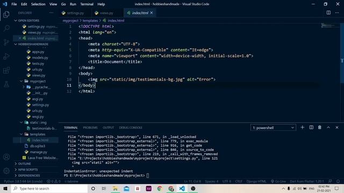Image resolution: width=344 pixels, height=193 pixels.
Task: Open db.sqlite3 in the file tree
Action: coord(37,146)
